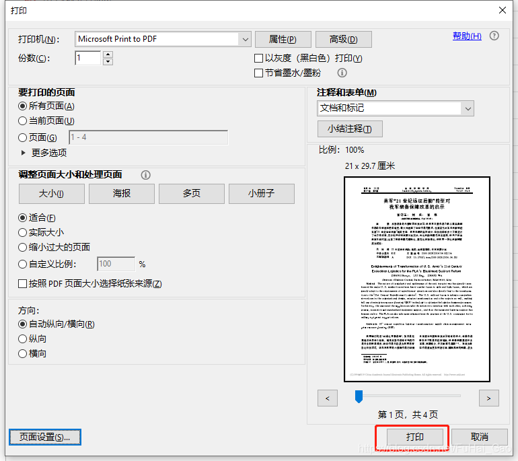This screenshot has width=518, height=461.
Task: Select 适合(F) fit radio button
Action: [22, 218]
